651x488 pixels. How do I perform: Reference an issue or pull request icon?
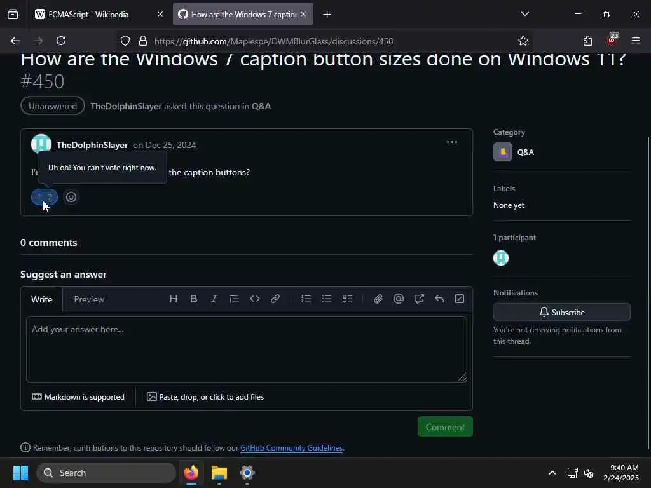tap(419, 299)
